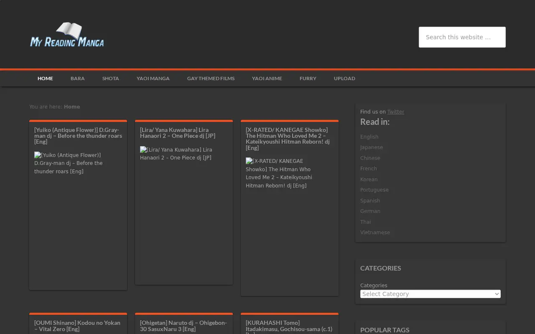Choose Japanese in the Read in list
The image size is (535, 334).
372,147
